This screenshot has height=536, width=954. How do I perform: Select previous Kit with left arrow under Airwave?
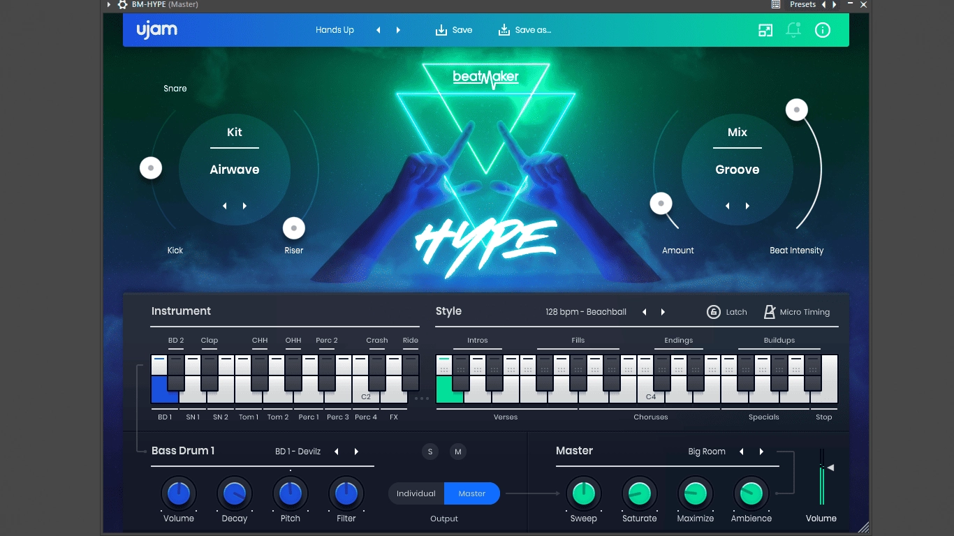pos(225,206)
